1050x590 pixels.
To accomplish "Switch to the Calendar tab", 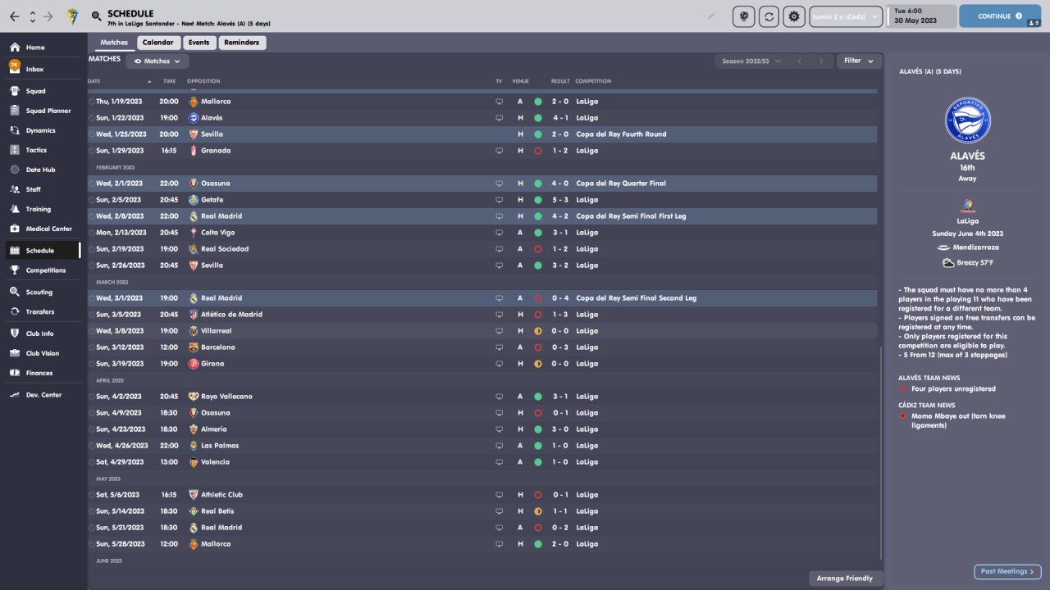I will click(x=158, y=43).
